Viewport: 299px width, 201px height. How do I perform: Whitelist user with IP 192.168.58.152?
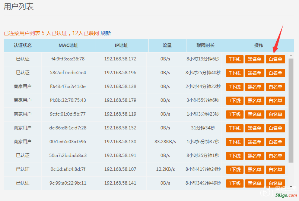click(276, 128)
